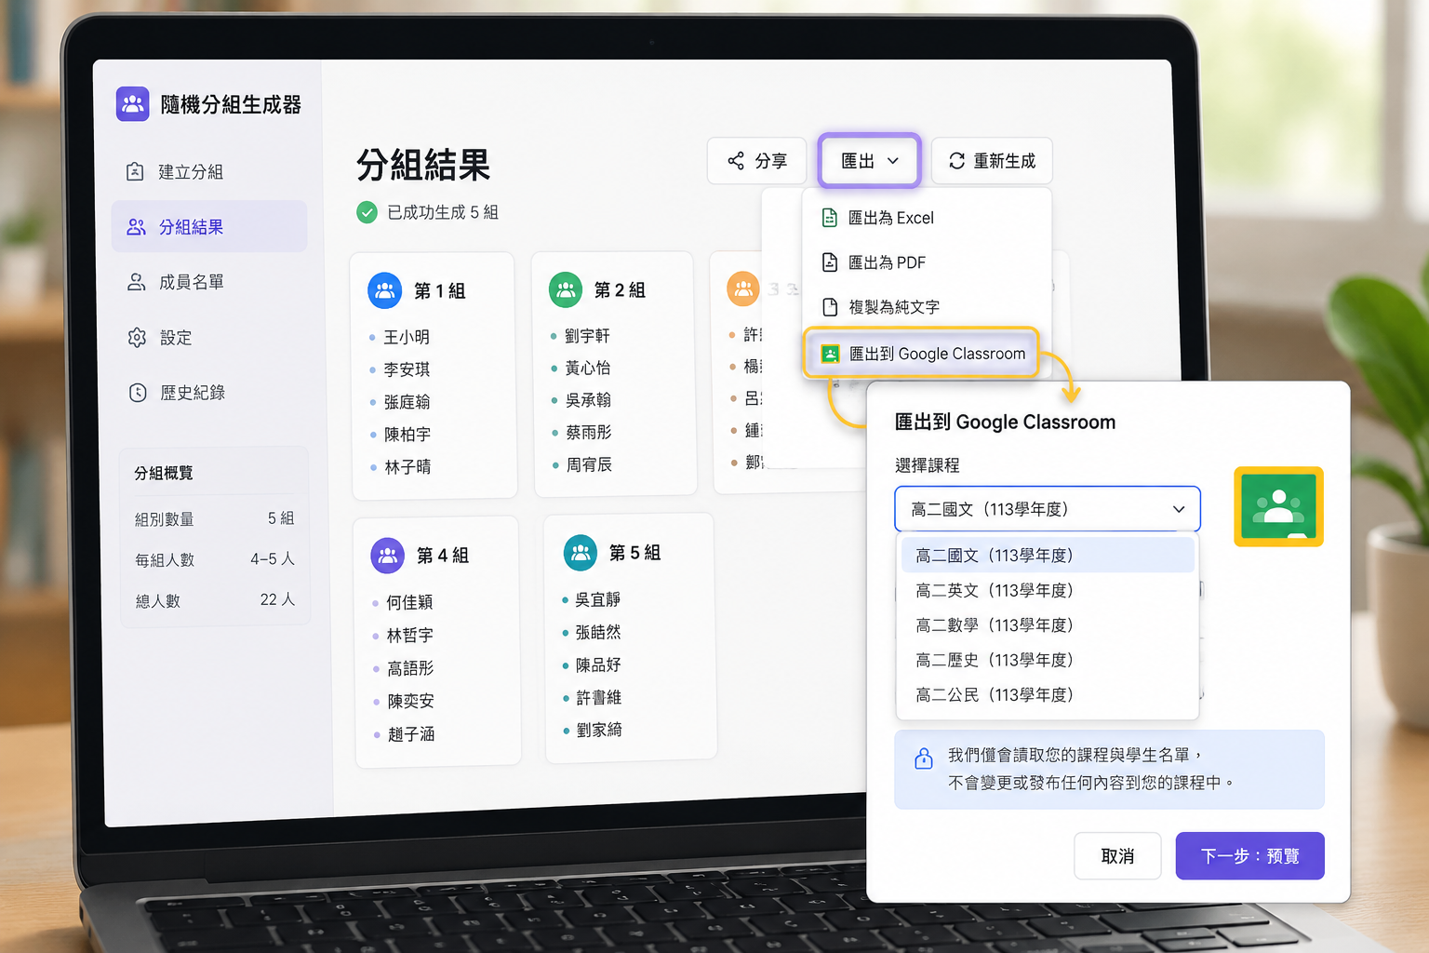The width and height of the screenshot is (1429, 953).
Task: Click the 下一步：預覽 button
Action: coord(1249,855)
